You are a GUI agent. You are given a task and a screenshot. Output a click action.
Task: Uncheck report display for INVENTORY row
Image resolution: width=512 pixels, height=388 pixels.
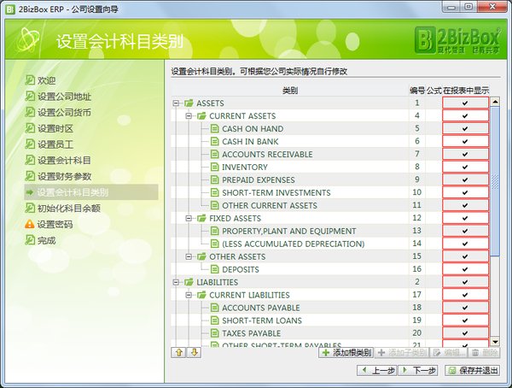[x=465, y=167]
